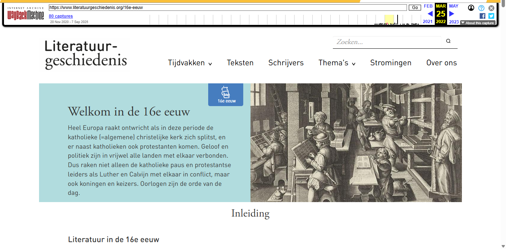Navigate to Stromingen page
The image size is (506, 249).
coord(391,63)
